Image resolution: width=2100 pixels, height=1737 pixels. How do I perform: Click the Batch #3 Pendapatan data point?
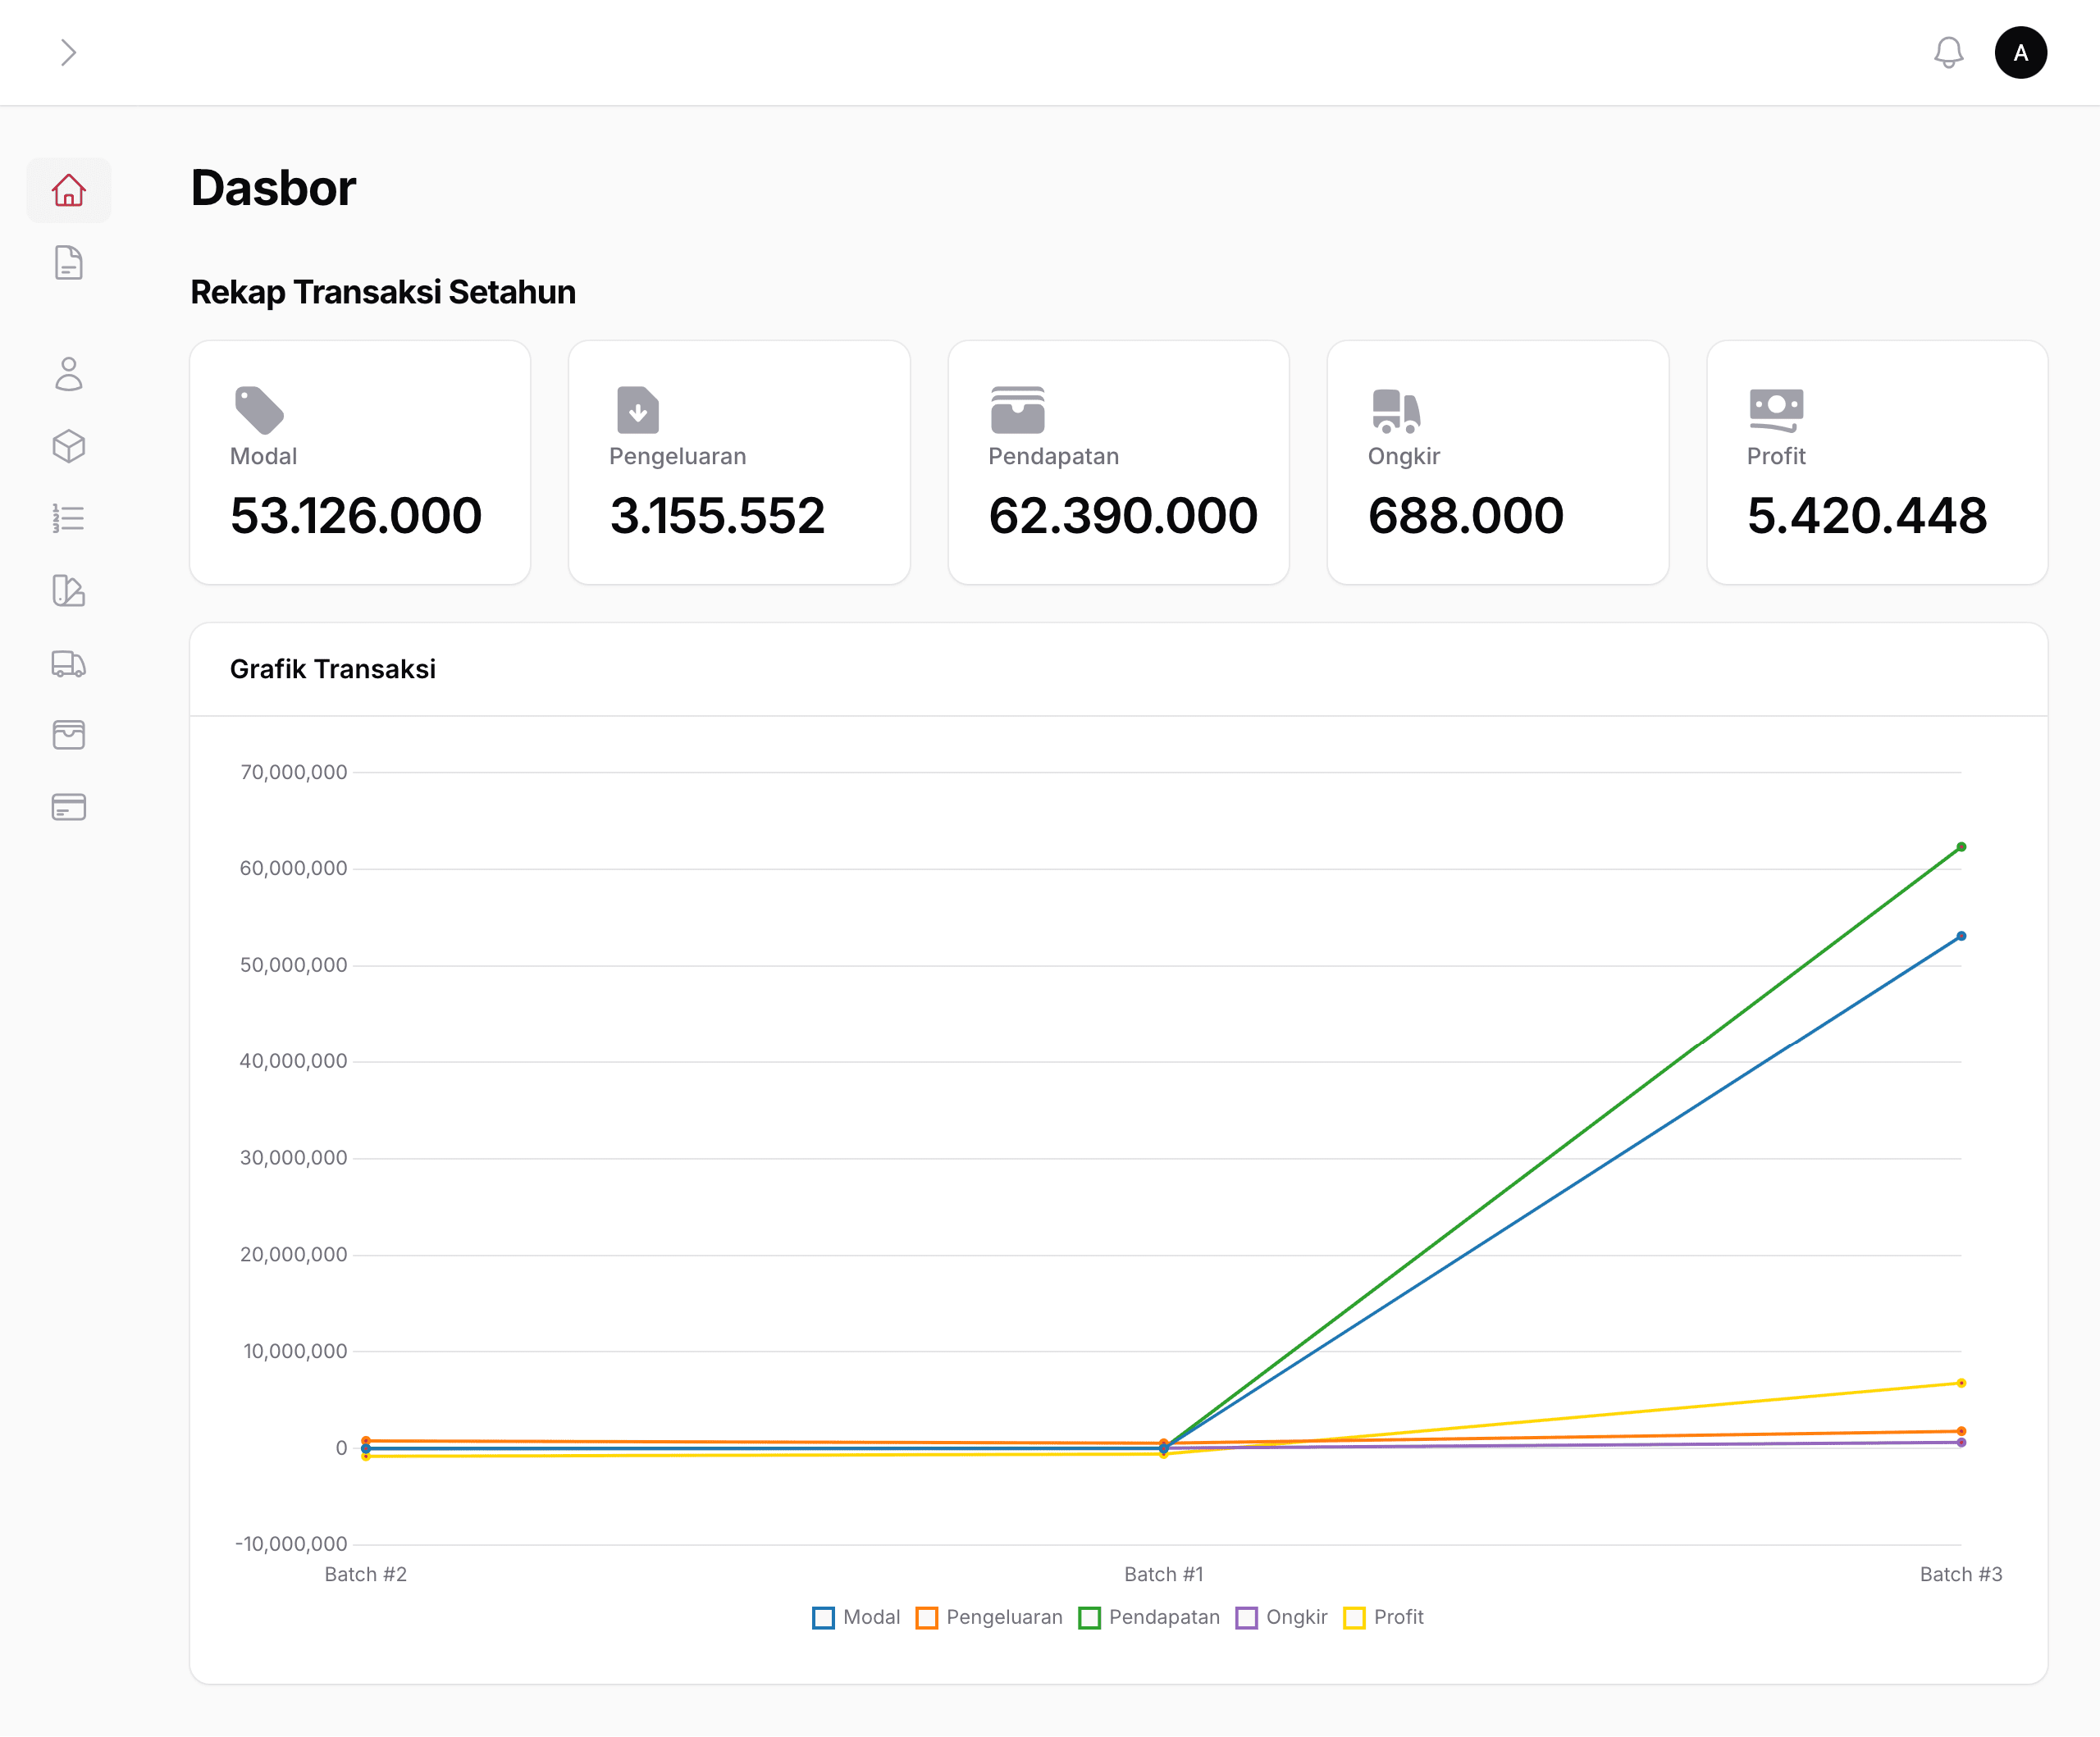pos(1961,847)
